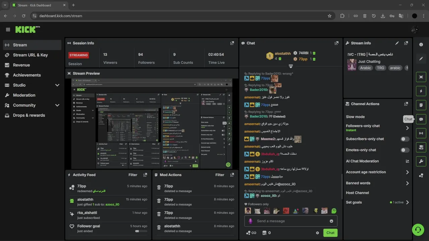Click the gift shop icon showing 0
Screen dimensions: 429x241
[x=266, y=233]
